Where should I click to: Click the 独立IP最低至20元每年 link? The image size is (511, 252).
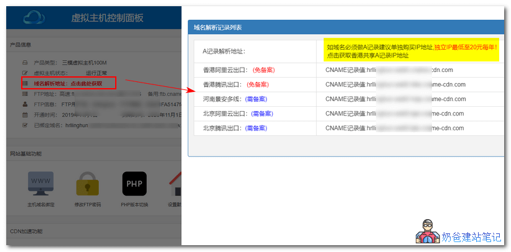tap(466, 47)
